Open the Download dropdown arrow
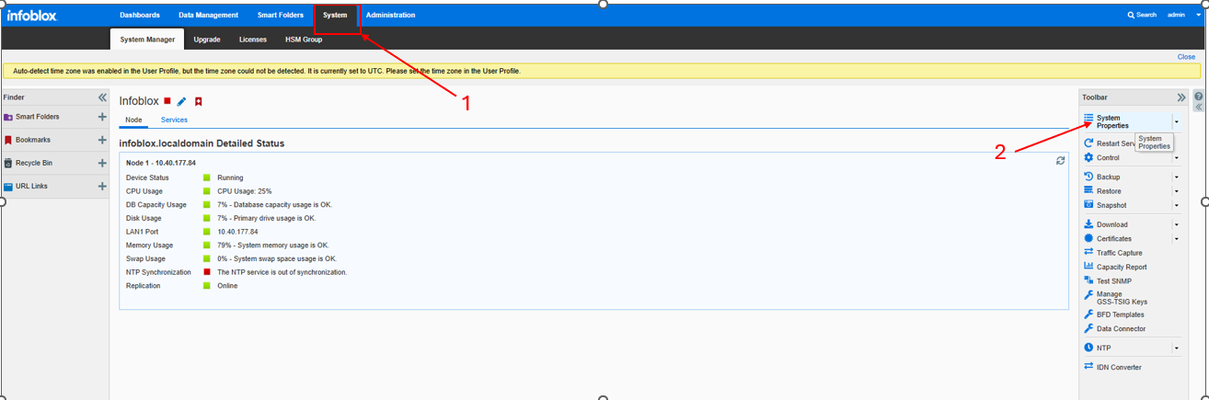 coord(1176,224)
